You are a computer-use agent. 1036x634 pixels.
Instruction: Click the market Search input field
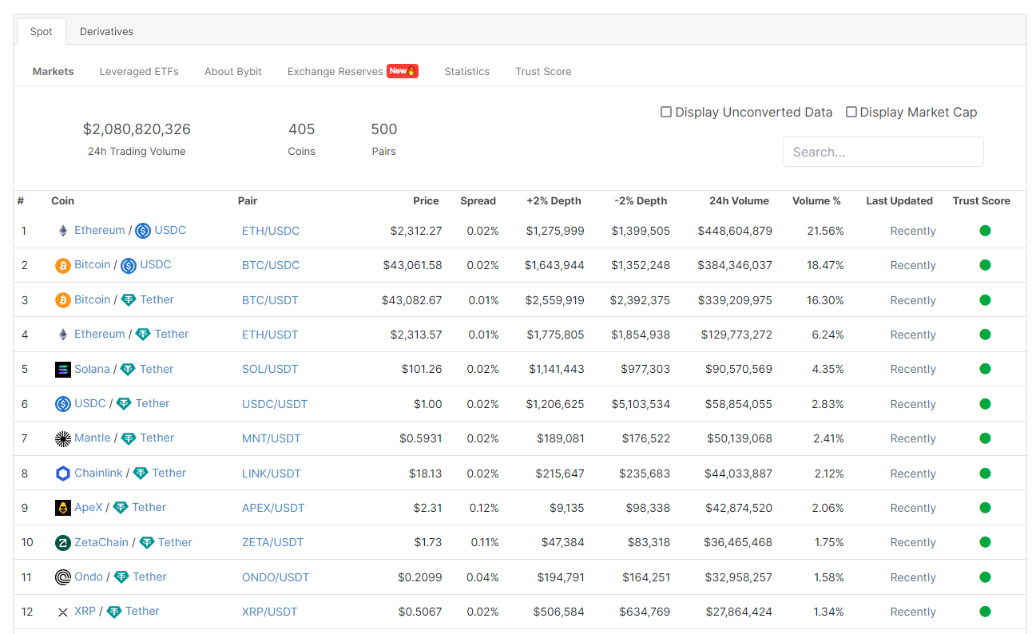[883, 152]
